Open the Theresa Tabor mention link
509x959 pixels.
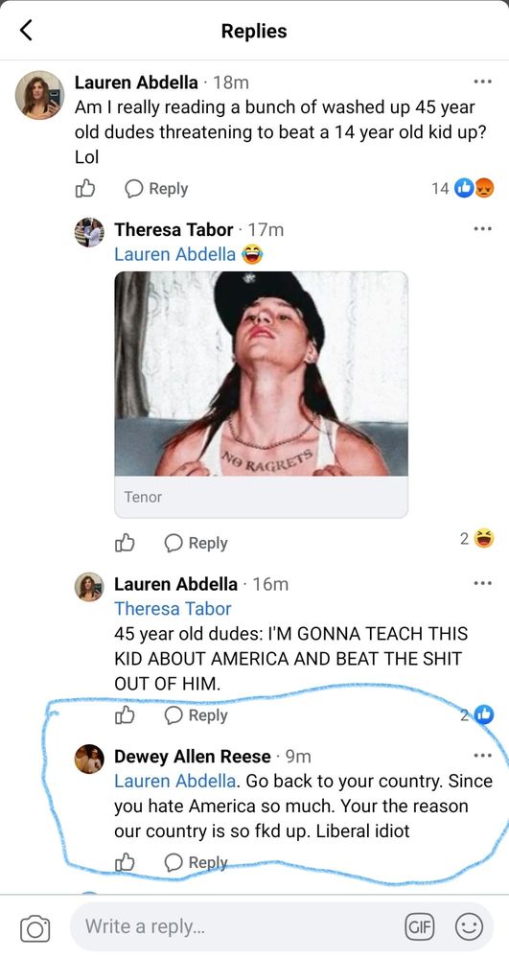pos(173,609)
